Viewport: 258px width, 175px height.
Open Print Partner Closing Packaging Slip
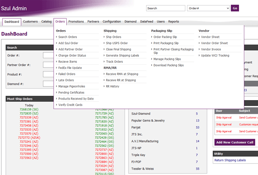(174, 51)
